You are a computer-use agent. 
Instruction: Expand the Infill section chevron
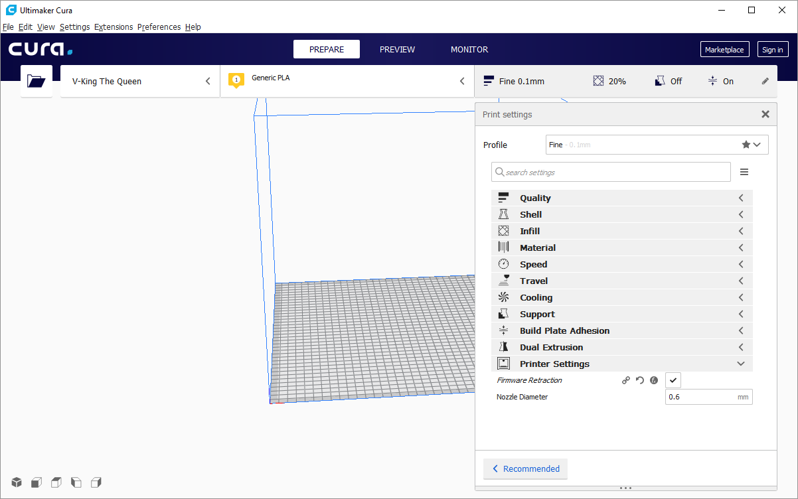tap(741, 231)
